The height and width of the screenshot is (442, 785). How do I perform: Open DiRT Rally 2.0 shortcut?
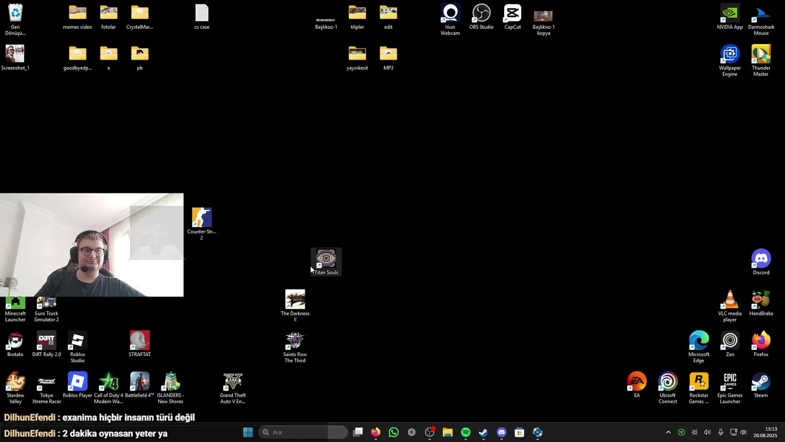pos(47,344)
